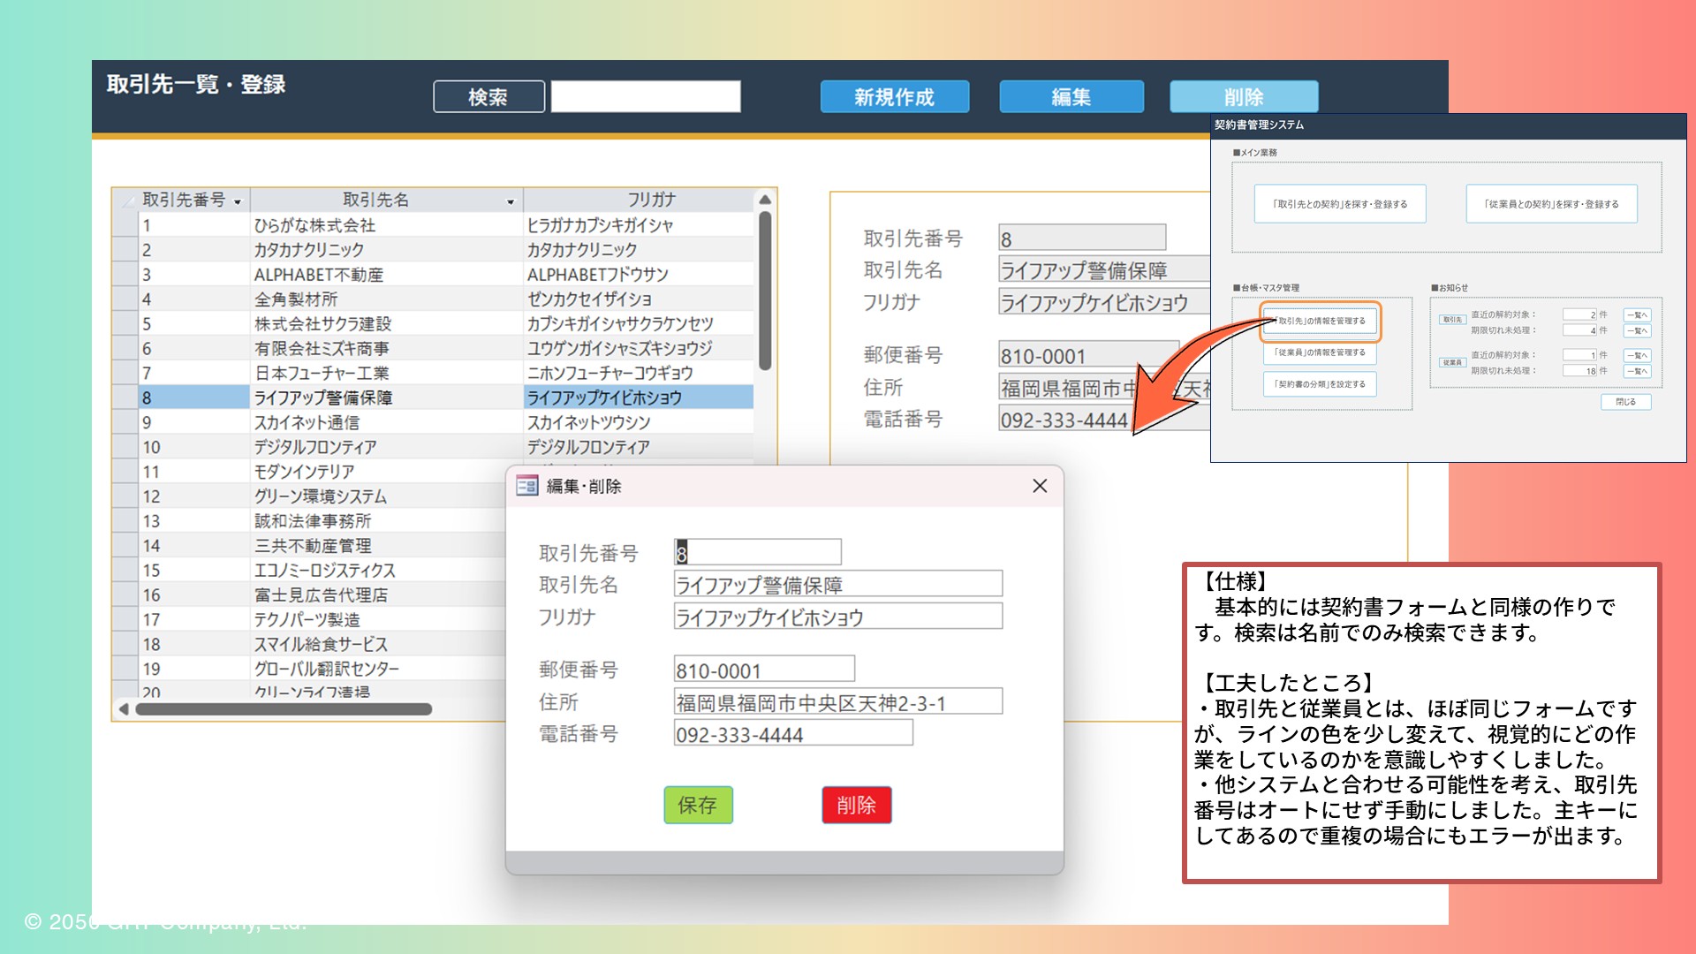
Task: Click the 住所 field in the dialog
Action: pyautogui.click(x=837, y=702)
